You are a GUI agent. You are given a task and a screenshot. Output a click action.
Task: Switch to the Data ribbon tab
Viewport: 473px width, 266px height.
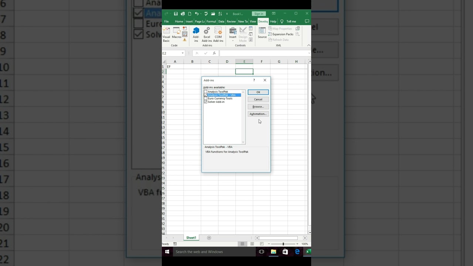[221, 21]
